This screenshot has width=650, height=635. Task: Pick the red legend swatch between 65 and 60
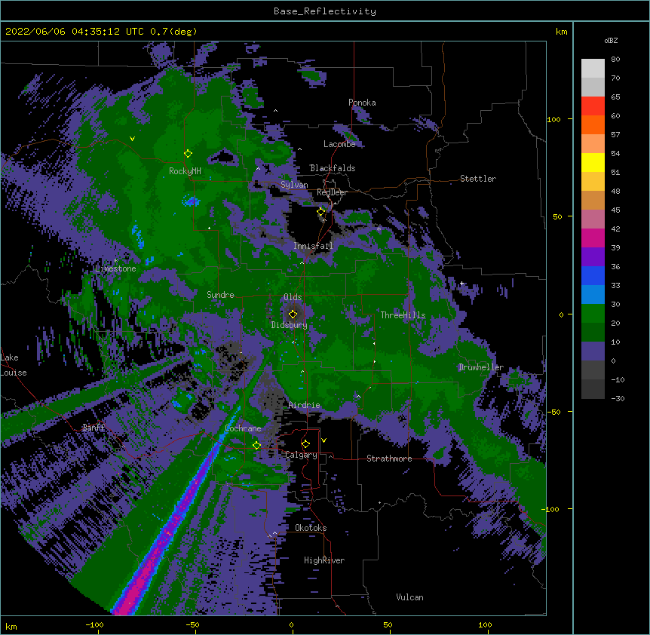point(593,106)
